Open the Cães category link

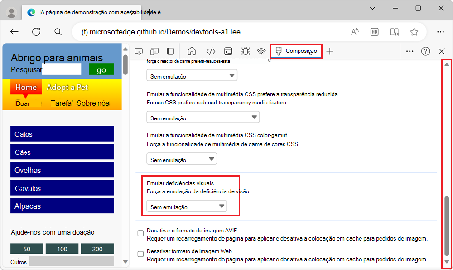[x=62, y=152]
